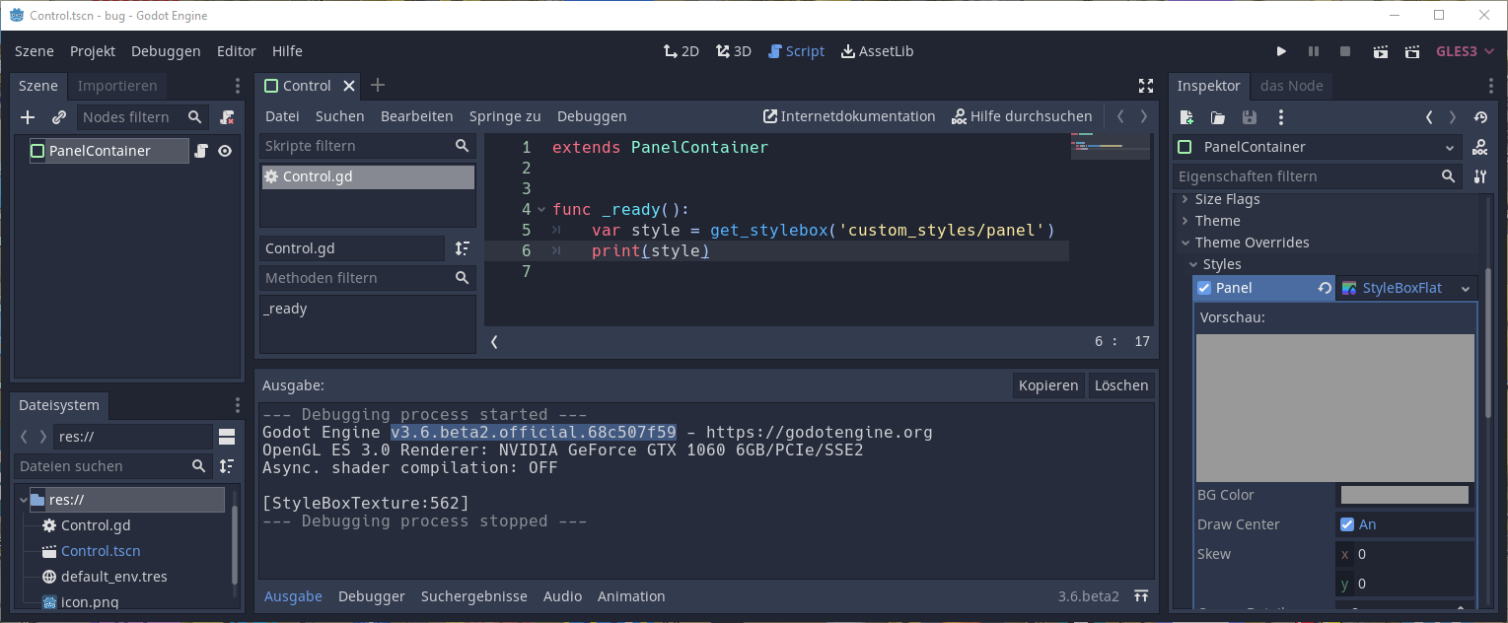Toggle visibility of PanelContainer with the eye icon
The image size is (1508, 623).
point(226,151)
